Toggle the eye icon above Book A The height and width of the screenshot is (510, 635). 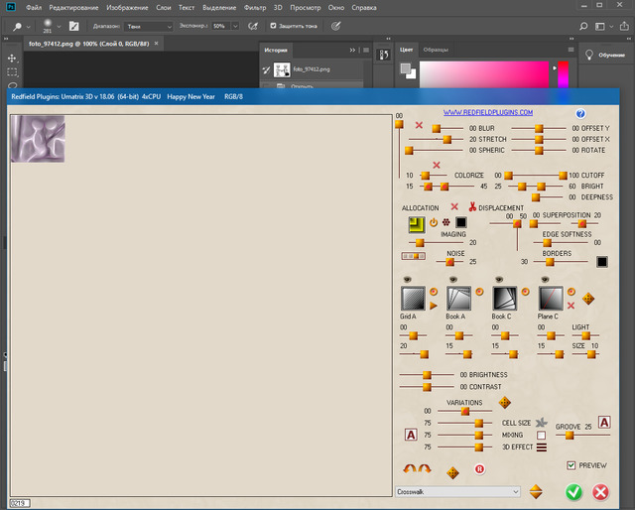pos(453,280)
